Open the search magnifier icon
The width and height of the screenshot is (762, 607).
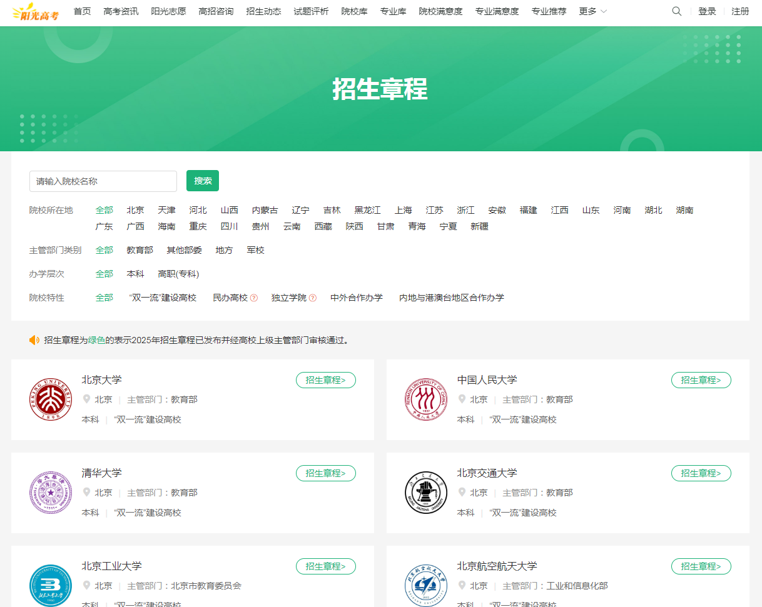tap(676, 11)
